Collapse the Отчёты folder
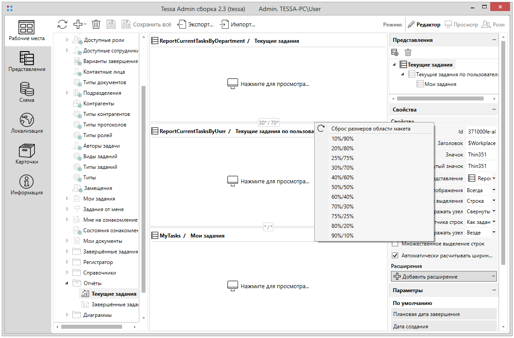 click(67, 283)
